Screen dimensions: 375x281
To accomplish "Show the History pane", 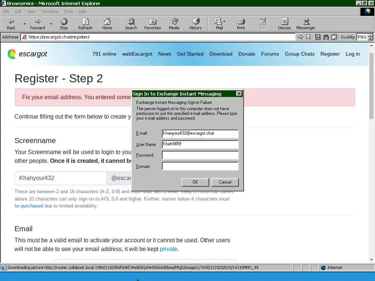I will coord(196,24).
